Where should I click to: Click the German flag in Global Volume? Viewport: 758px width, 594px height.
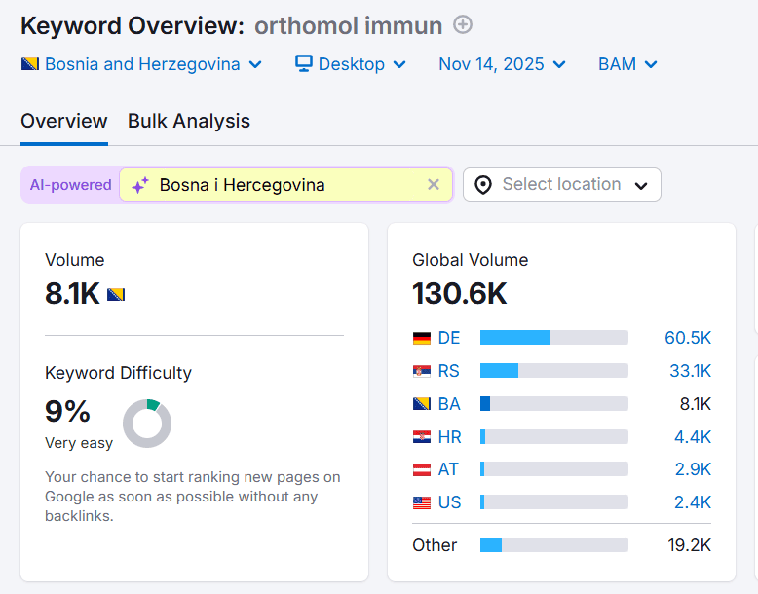coord(422,338)
